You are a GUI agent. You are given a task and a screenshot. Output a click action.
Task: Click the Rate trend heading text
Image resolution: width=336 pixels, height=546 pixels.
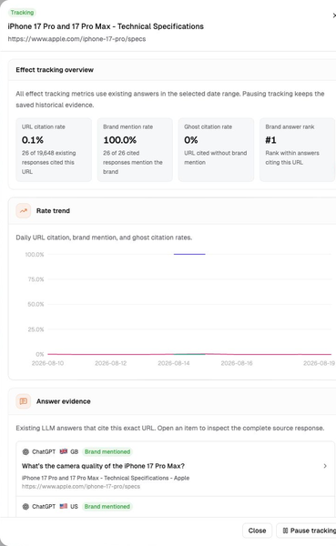[53, 211]
